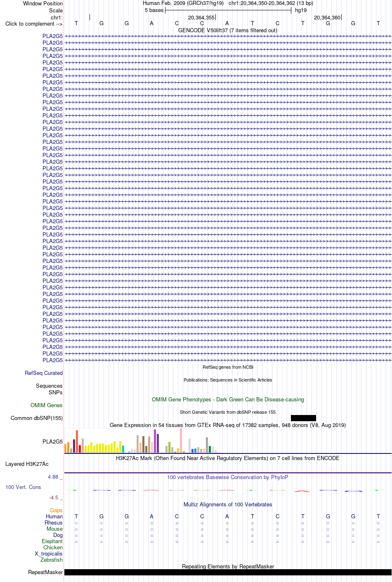Click the '20,364,360' coordinate marker
The image size is (392, 582).
pos(327,17)
